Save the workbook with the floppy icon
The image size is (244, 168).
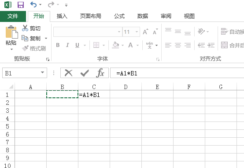coord(21,5)
